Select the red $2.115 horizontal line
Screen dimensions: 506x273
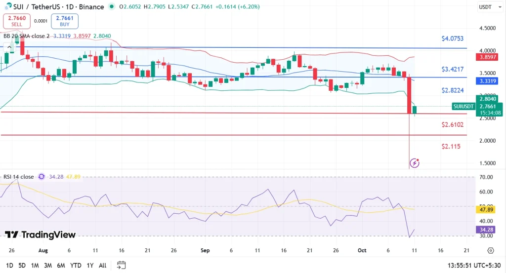pyautogui.click(x=198, y=135)
